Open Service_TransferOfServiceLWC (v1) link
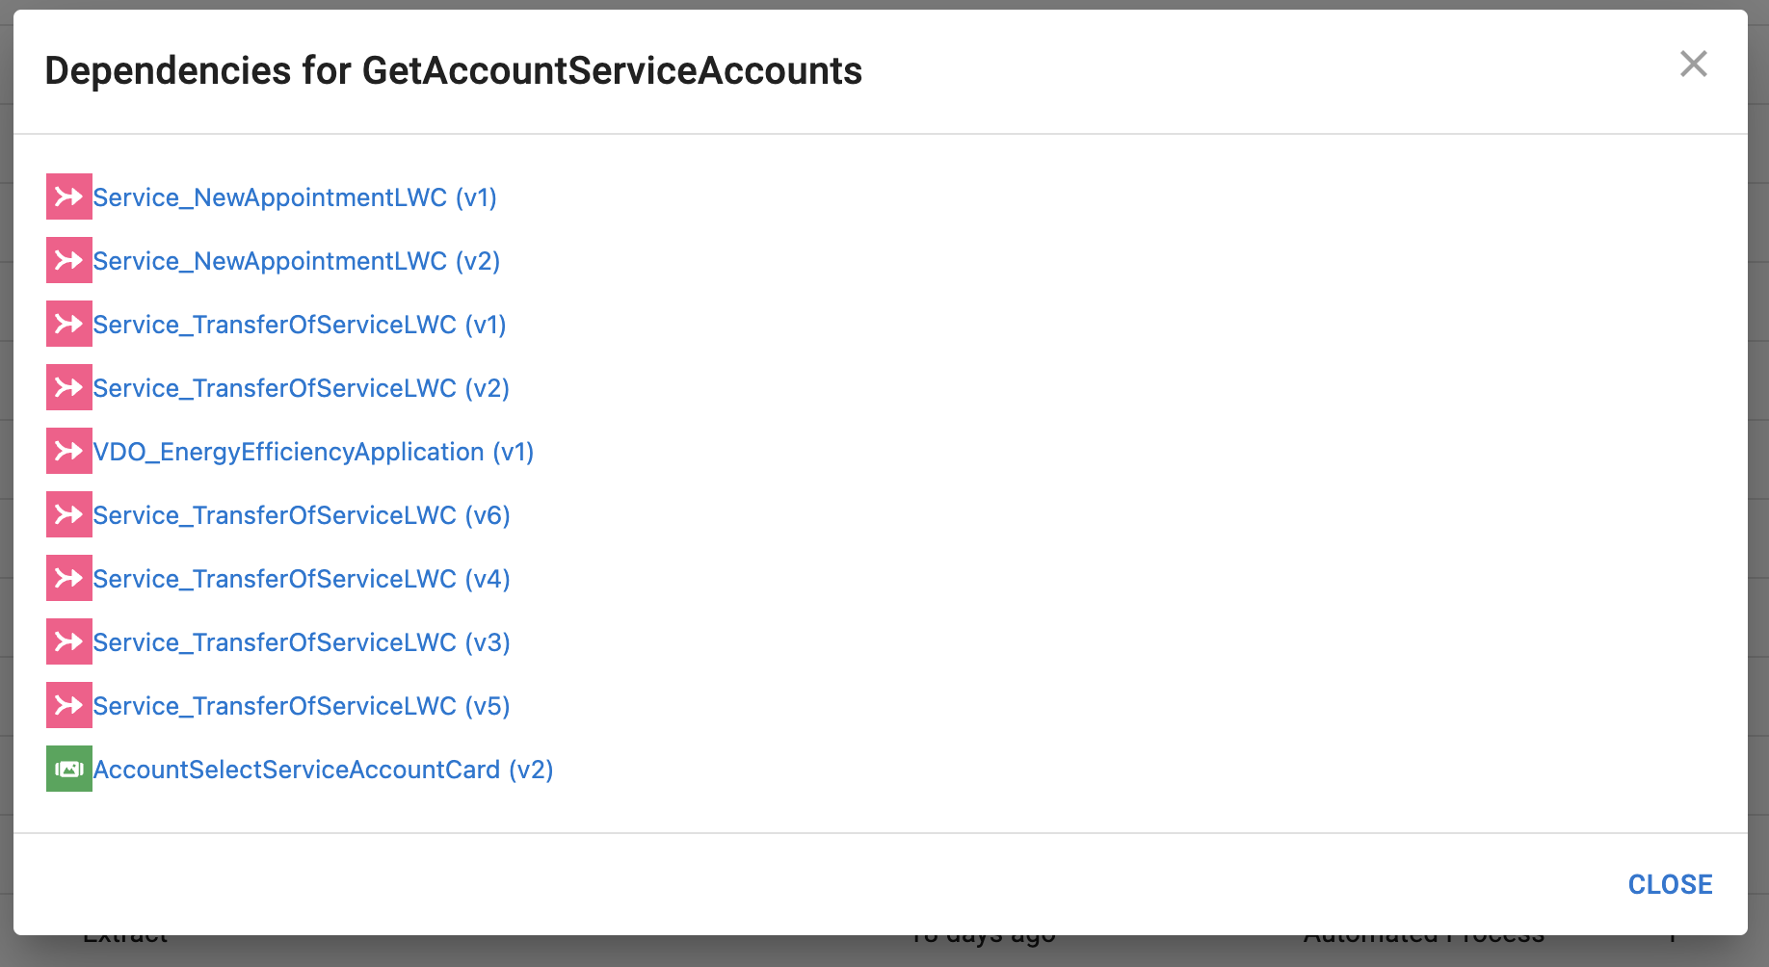Image resolution: width=1769 pixels, height=967 pixels. point(300,325)
